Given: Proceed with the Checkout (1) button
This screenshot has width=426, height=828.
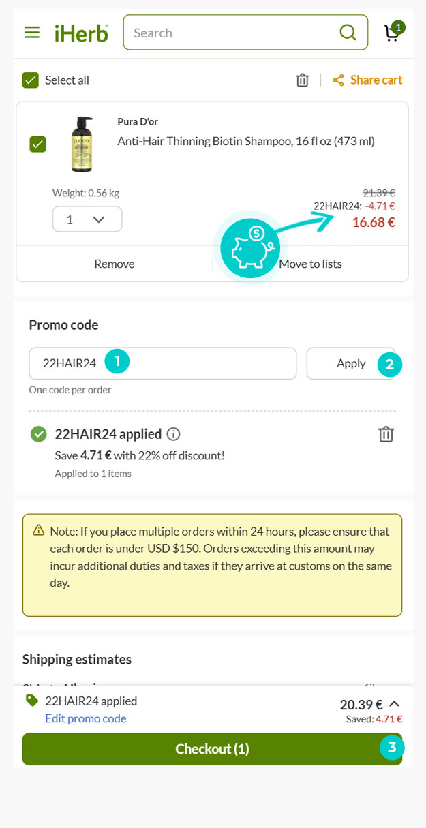Looking at the screenshot, I should point(213,749).
